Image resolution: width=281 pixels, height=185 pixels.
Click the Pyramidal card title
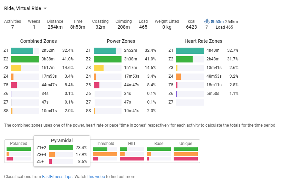[x=62, y=140]
